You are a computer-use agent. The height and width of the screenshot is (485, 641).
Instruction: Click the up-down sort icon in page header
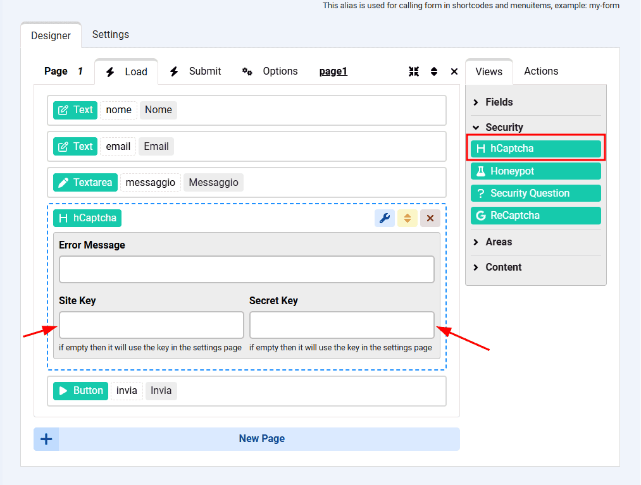point(434,71)
